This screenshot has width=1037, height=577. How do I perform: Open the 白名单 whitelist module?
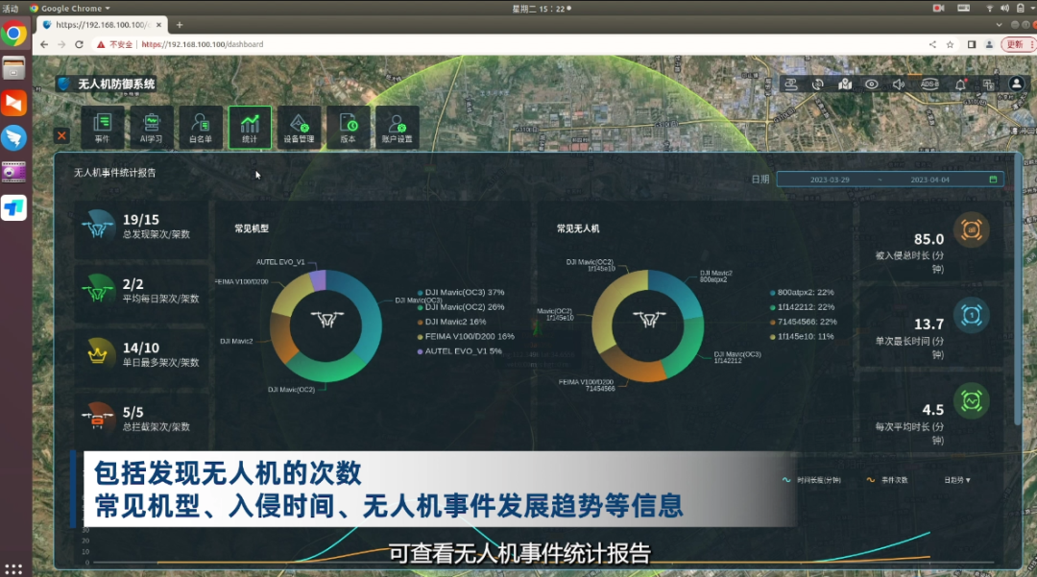pyautogui.click(x=200, y=127)
